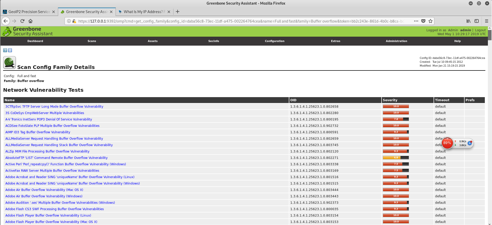492x225 pixels.
Task: Close the Greenbone Security Assistant tab
Action: 111,12
